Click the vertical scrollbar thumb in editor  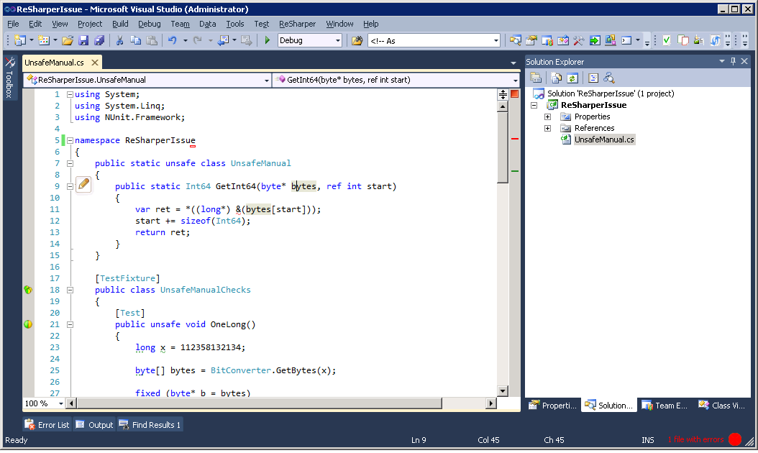coord(503,147)
